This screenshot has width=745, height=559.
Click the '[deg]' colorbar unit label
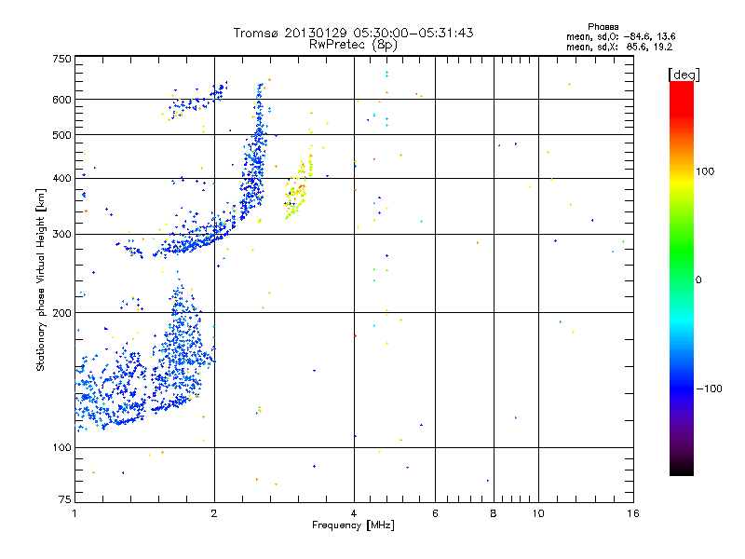pyautogui.click(x=684, y=75)
